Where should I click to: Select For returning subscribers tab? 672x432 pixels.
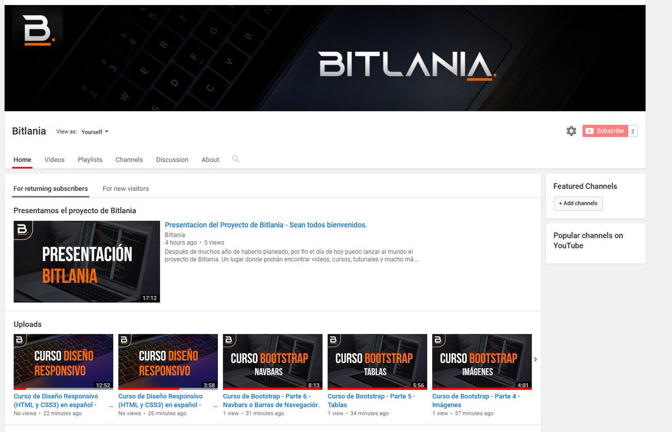tap(50, 189)
